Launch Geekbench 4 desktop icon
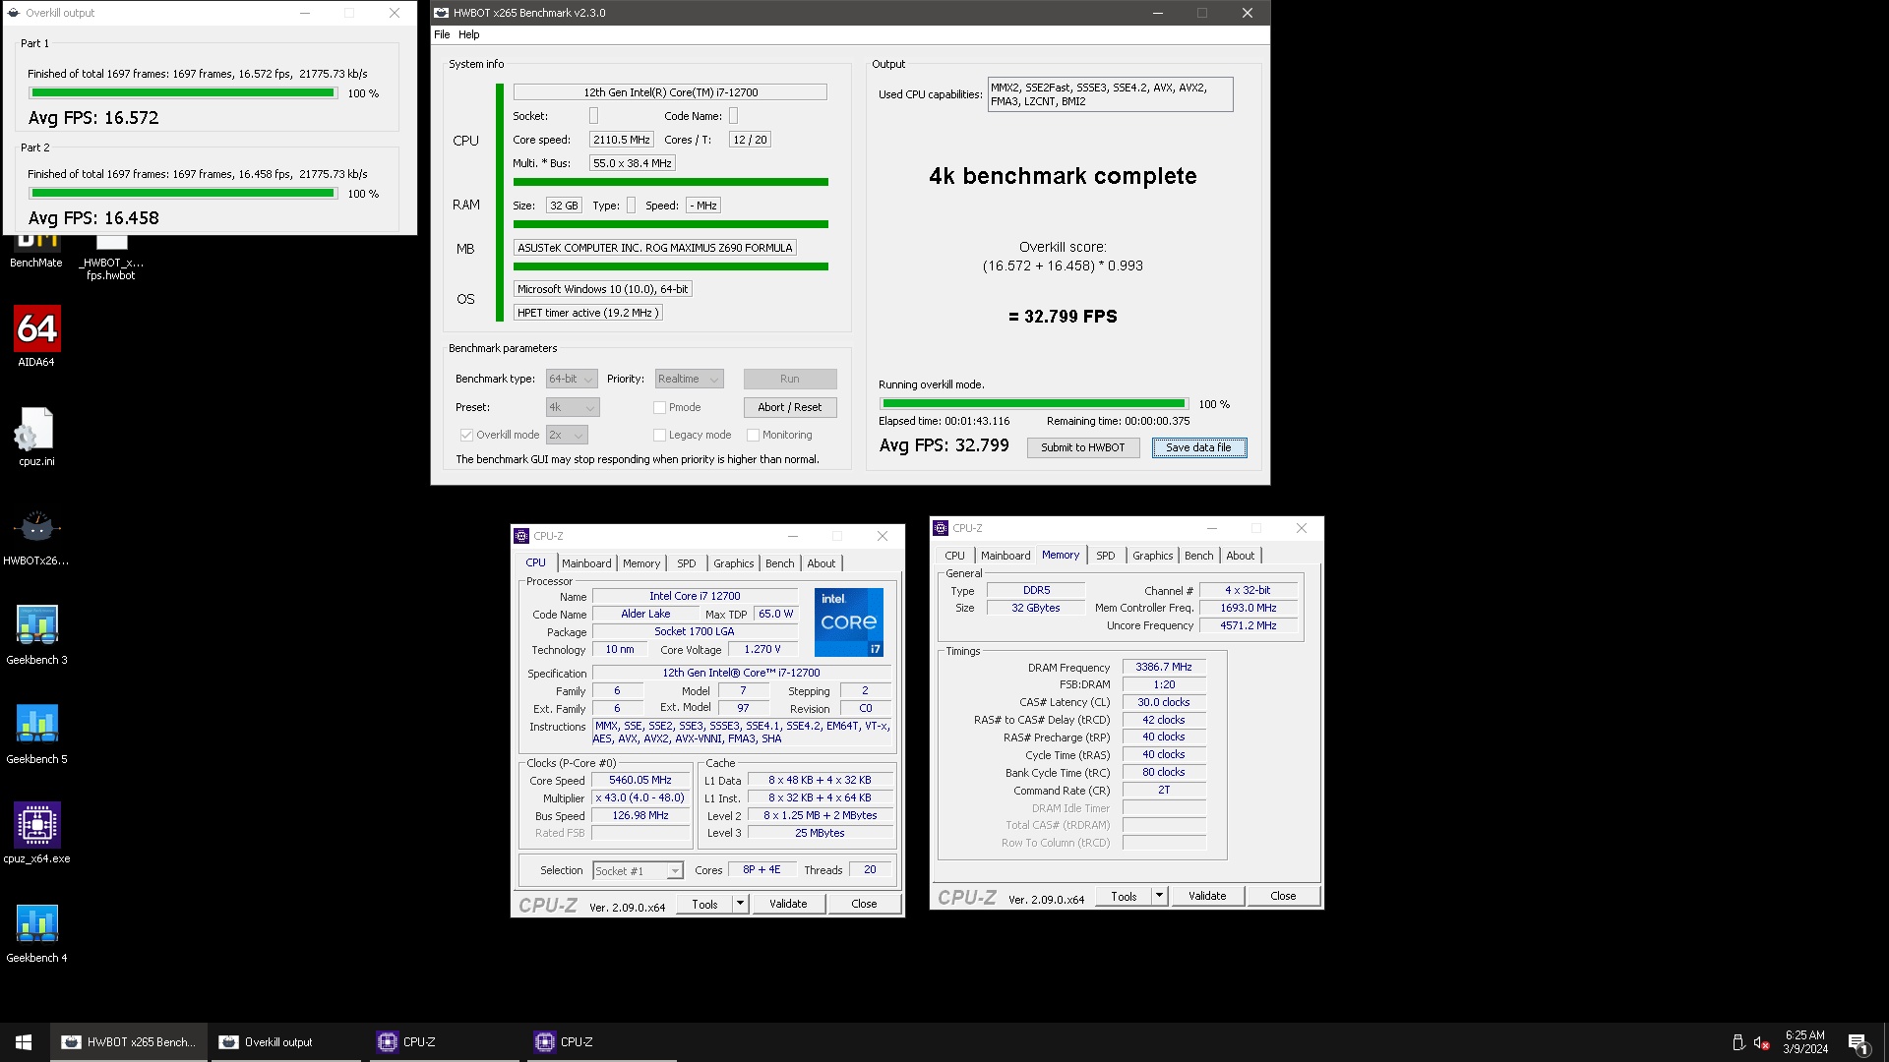The height and width of the screenshot is (1062, 1889). 36,933
